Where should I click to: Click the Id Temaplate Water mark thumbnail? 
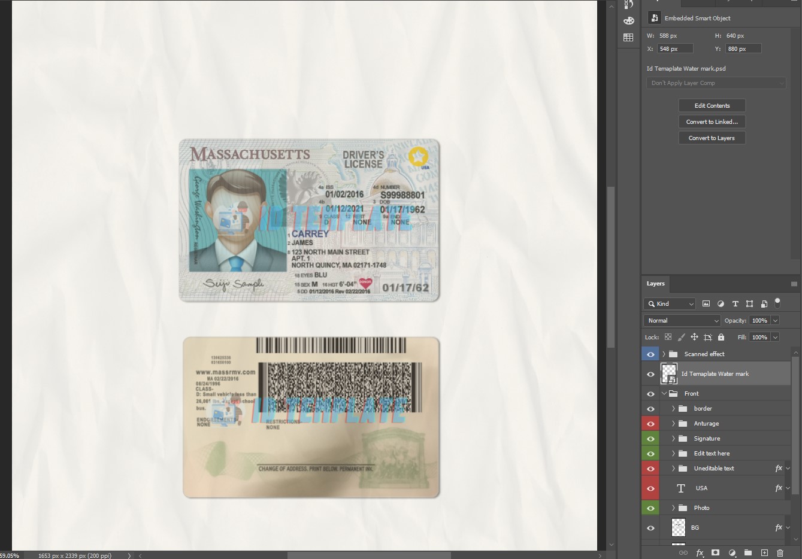(x=669, y=373)
